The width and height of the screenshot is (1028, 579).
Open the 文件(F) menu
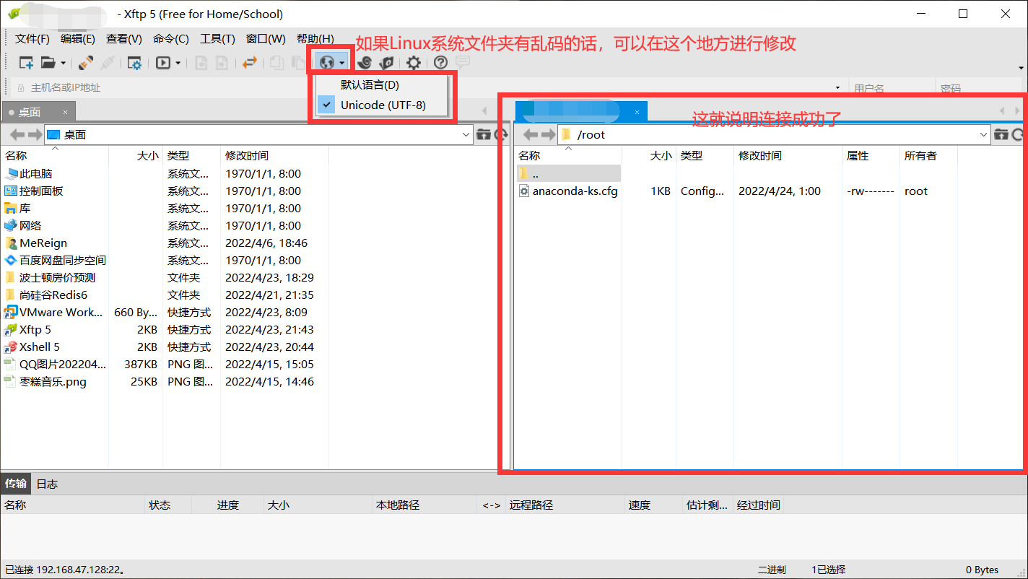point(32,39)
